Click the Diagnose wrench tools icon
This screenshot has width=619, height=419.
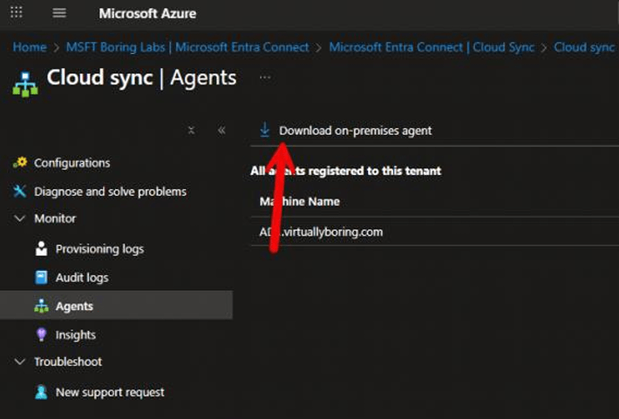(19, 192)
